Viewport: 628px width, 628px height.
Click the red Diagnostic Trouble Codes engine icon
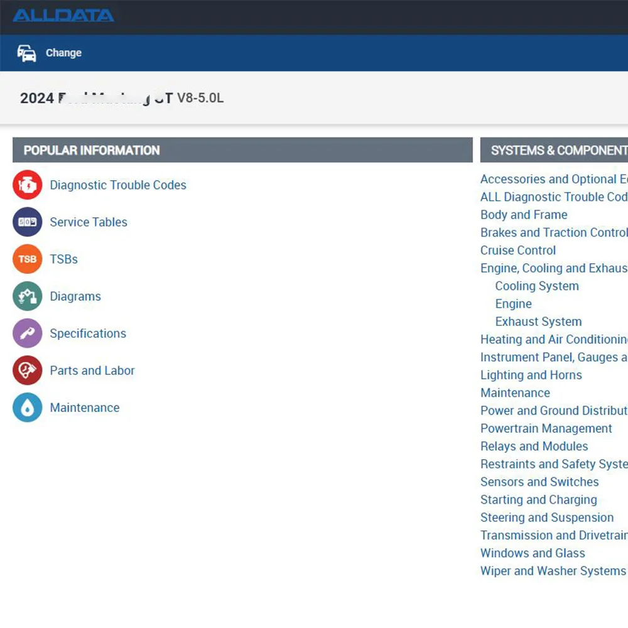(27, 185)
